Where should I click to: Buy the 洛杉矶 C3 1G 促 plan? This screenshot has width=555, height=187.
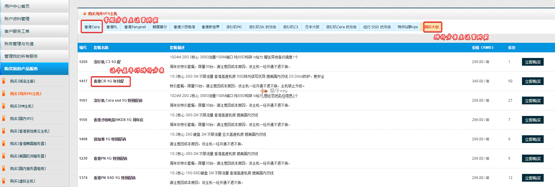click(x=532, y=62)
